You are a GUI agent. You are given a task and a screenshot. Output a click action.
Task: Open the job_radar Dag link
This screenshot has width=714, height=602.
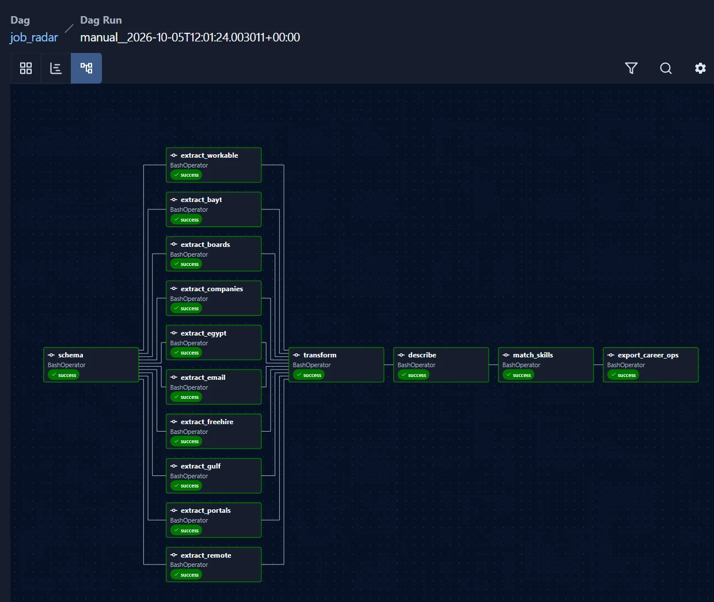coord(34,37)
